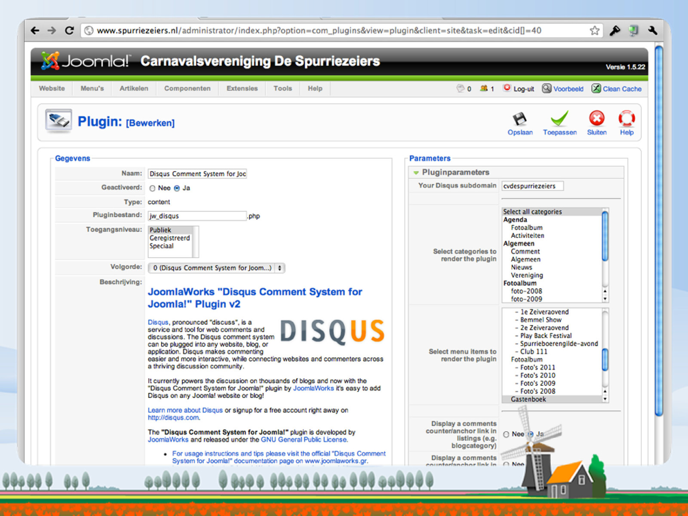Click the browser back arrow
This screenshot has height=516, width=688.
coord(35,31)
